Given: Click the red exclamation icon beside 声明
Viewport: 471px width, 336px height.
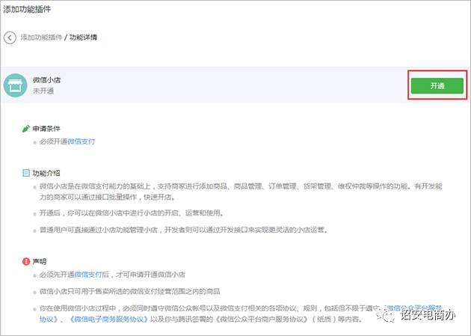Looking at the screenshot, I should coord(26,261).
